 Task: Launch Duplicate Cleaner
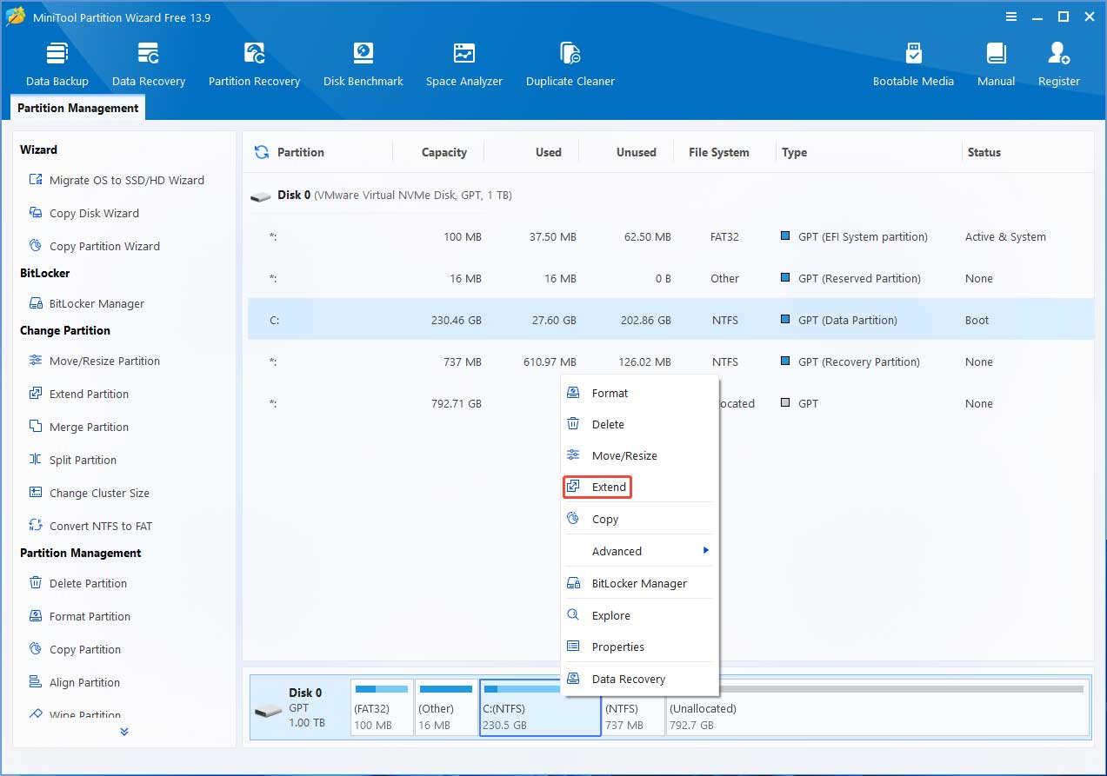point(570,64)
